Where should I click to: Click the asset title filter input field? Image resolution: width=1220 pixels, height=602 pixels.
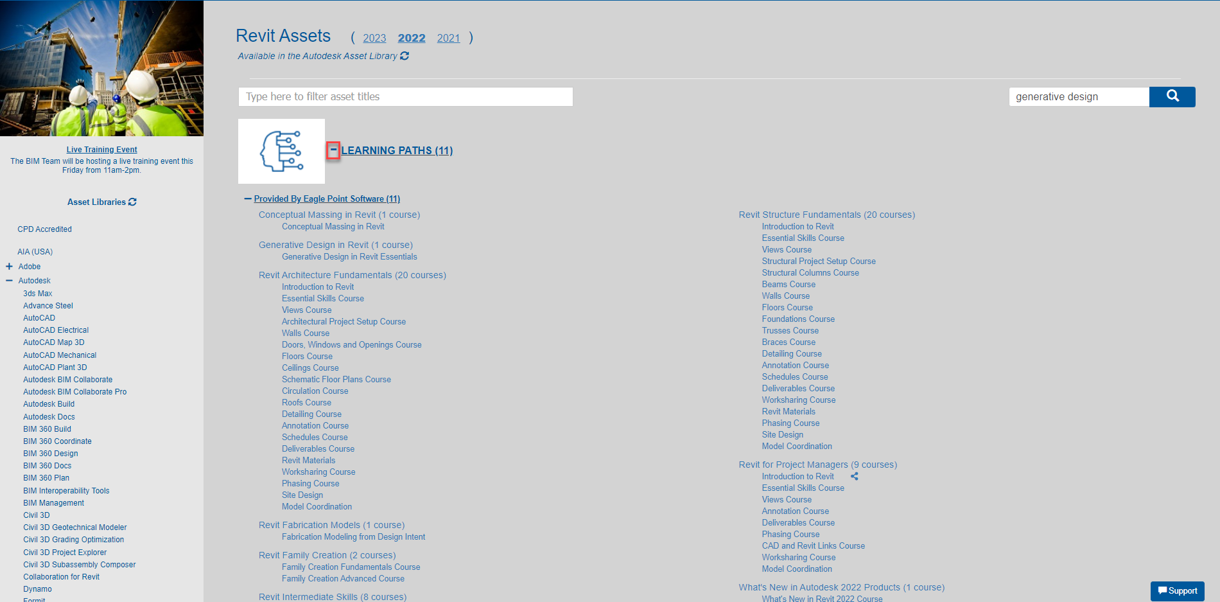point(405,96)
